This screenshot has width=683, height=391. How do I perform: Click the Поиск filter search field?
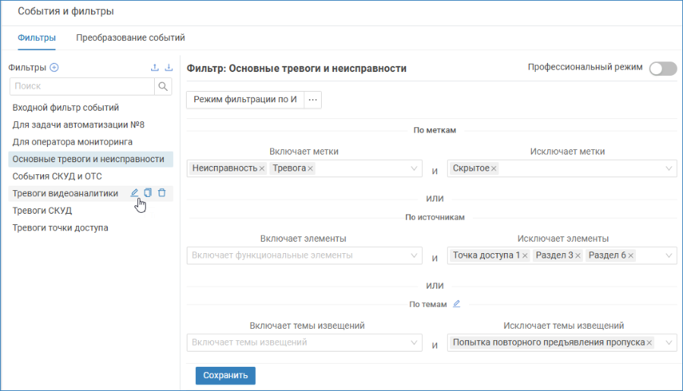(x=82, y=86)
